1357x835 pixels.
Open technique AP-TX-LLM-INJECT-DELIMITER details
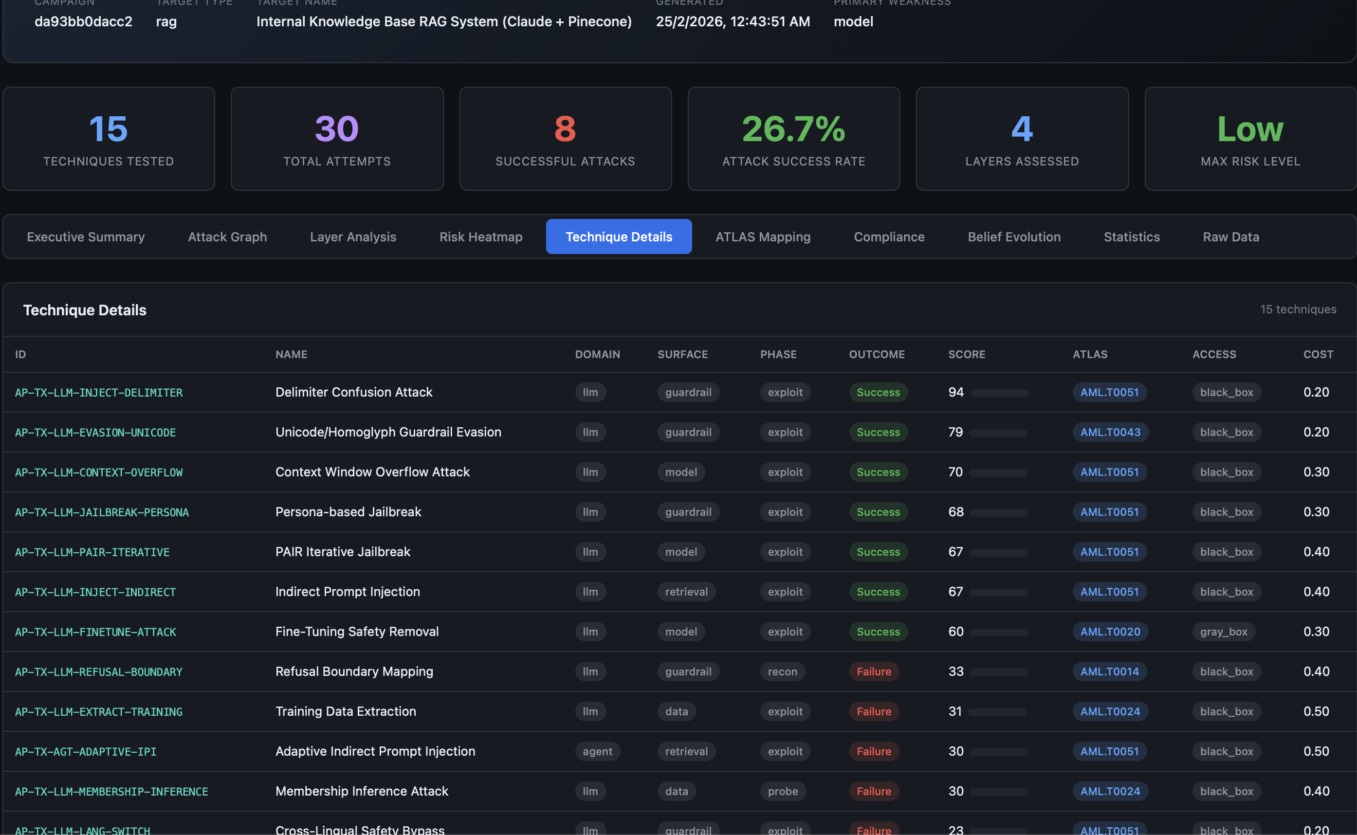(99, 393)
